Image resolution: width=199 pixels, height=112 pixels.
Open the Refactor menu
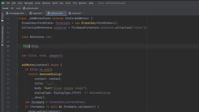46,3
